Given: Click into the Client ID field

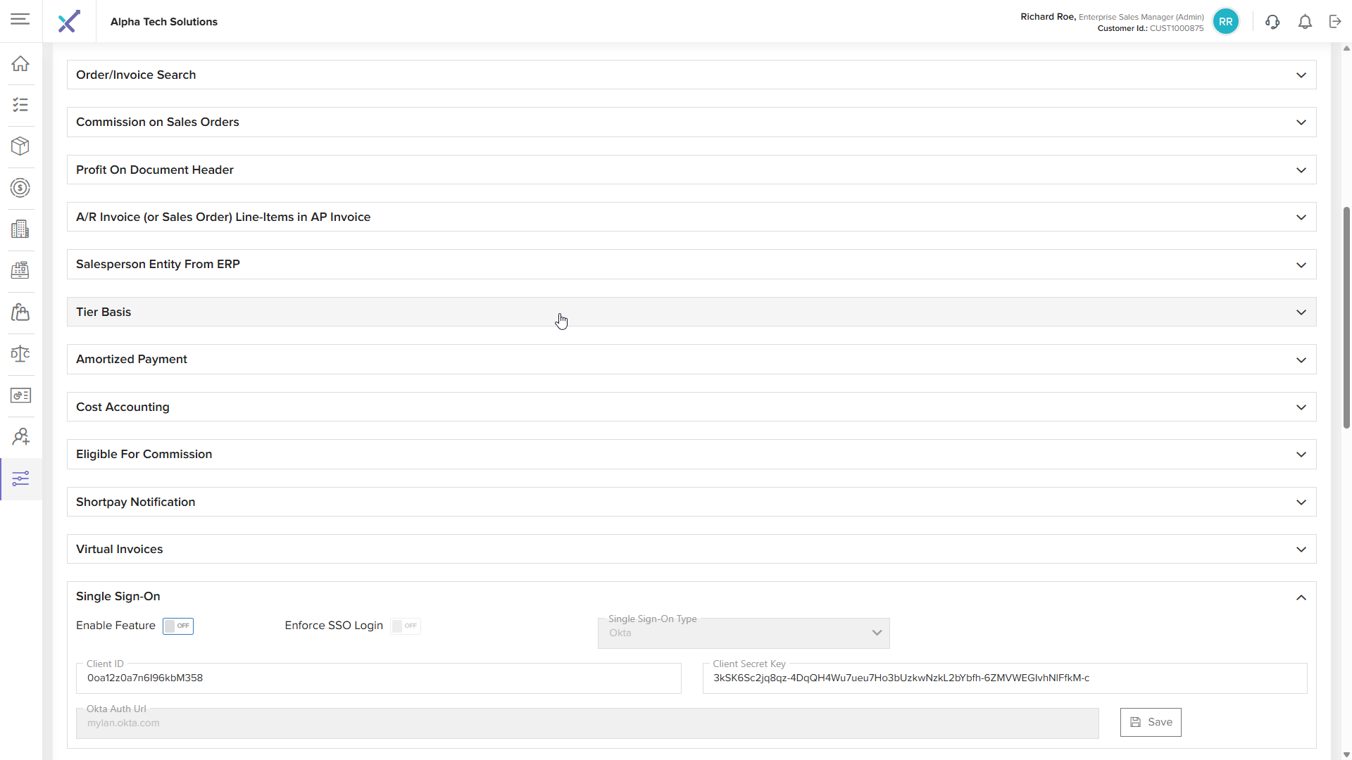Looking at the screenshot, I should coord(378,678).
